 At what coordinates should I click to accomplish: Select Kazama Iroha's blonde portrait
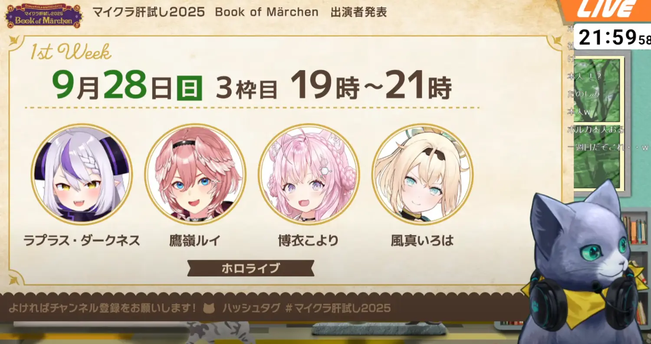click(422, 174)
